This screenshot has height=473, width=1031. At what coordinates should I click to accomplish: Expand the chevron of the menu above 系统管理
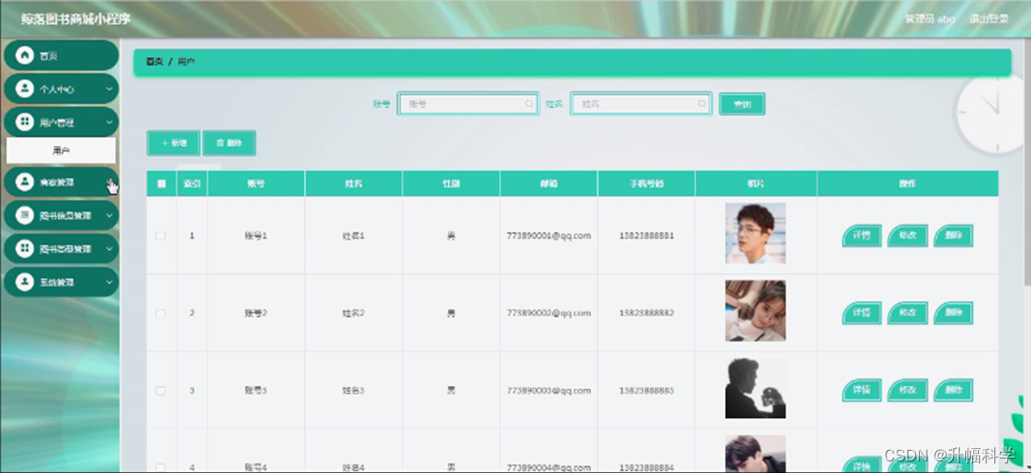pos(109,249)
